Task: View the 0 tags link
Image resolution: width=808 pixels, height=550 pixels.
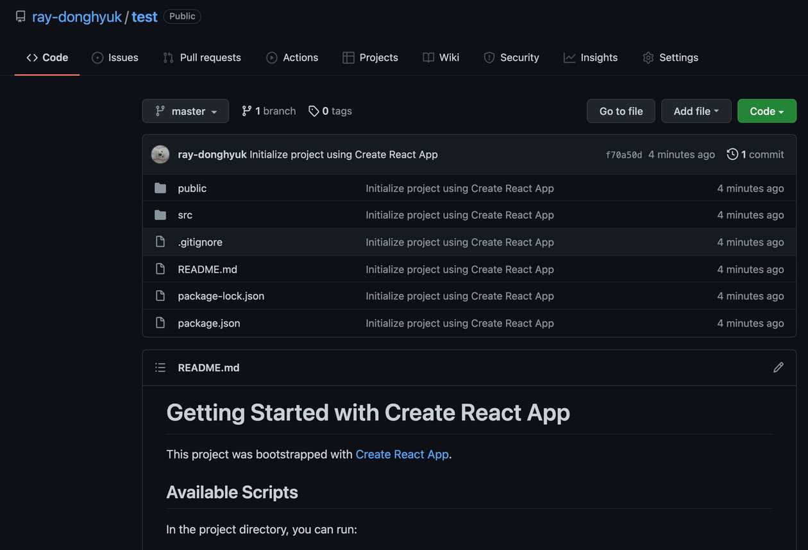Action: pos(330,111)
